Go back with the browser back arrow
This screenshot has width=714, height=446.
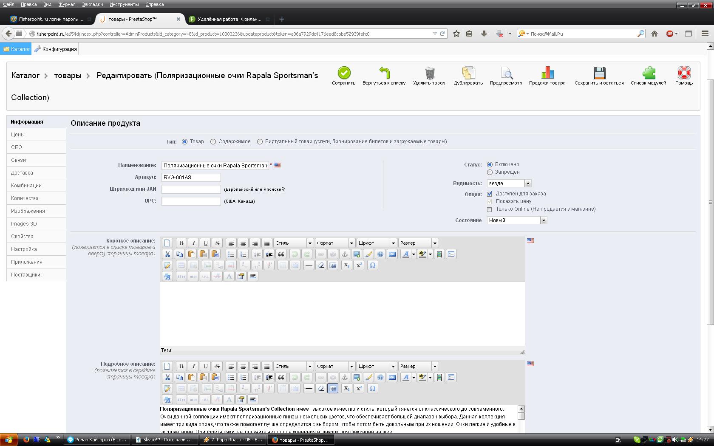(8, 34)
